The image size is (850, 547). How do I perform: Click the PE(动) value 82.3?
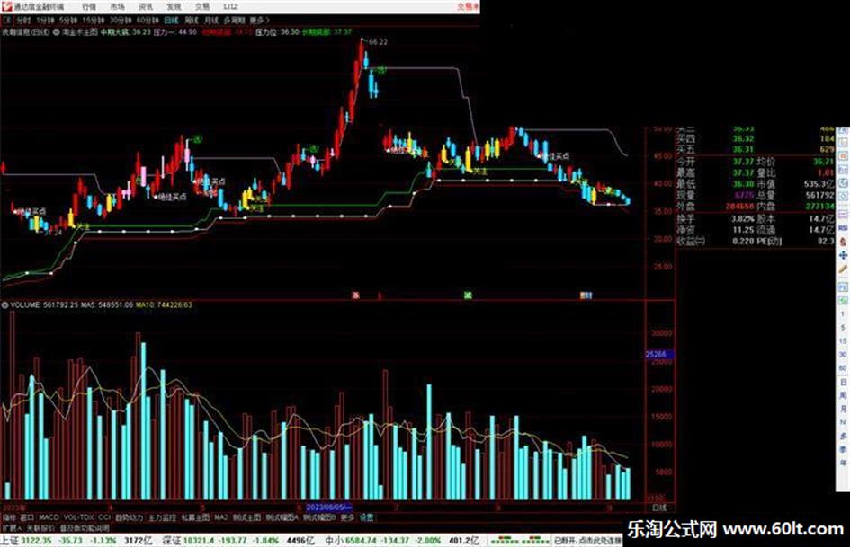[826, 241]
